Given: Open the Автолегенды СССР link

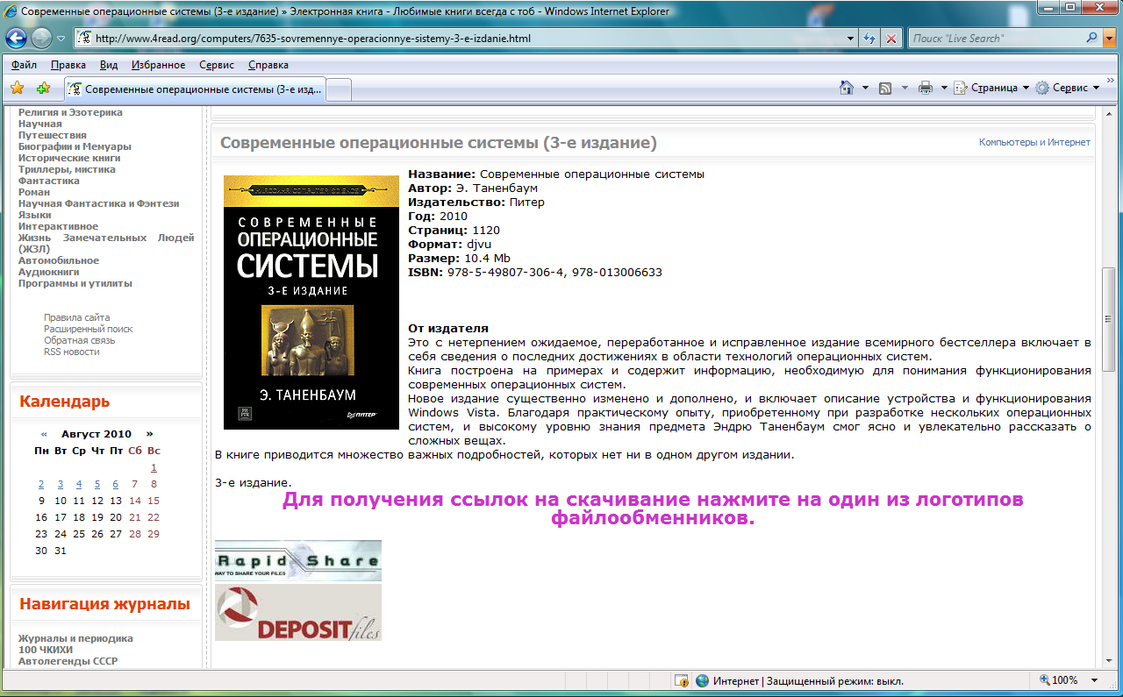Looking at the screenshot, I should pyautogui.click(x=68, y=661).
